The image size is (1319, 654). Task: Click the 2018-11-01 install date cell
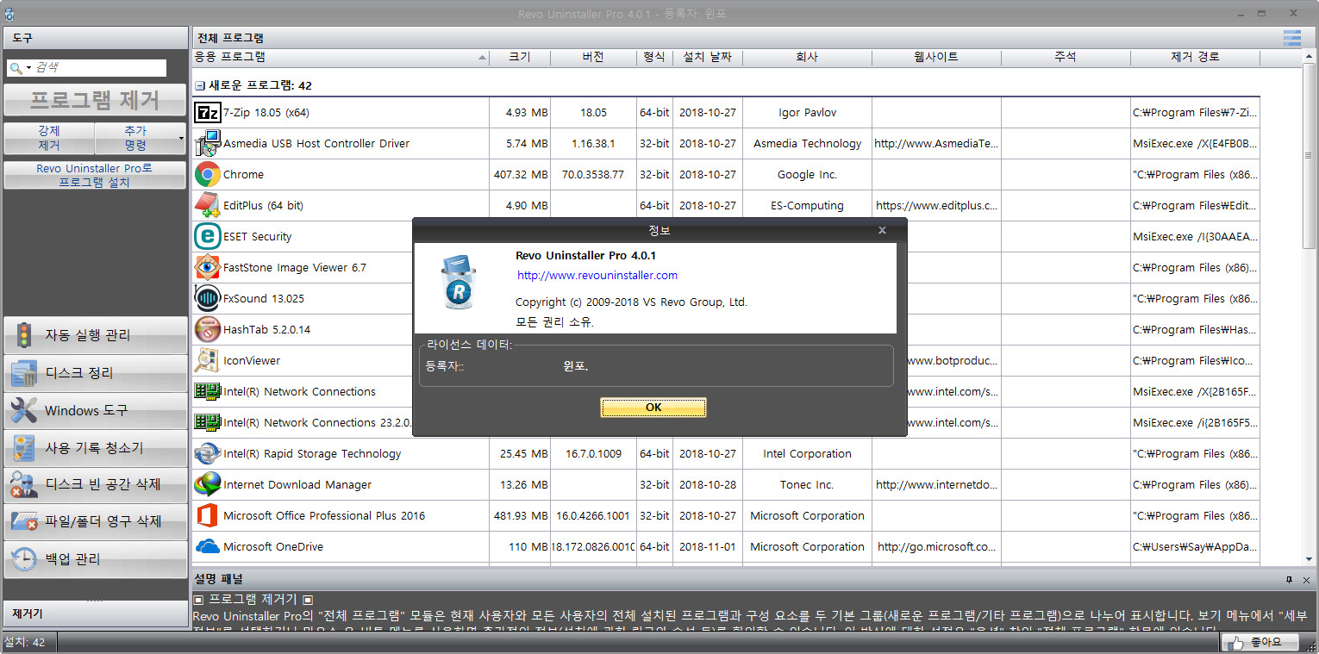[707, 546]
